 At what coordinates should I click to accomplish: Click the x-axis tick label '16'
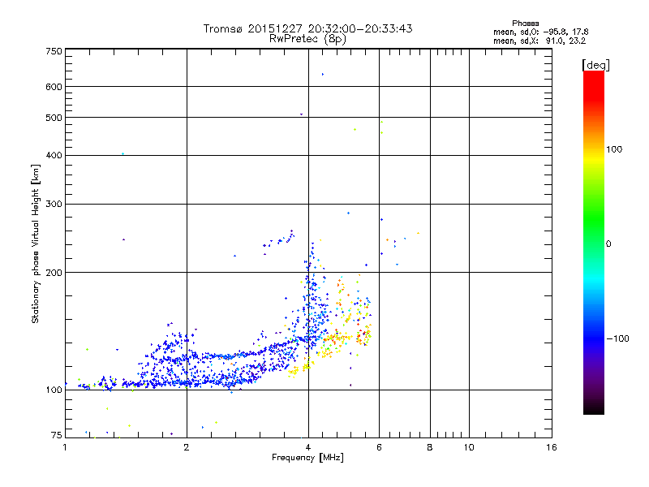552,447
